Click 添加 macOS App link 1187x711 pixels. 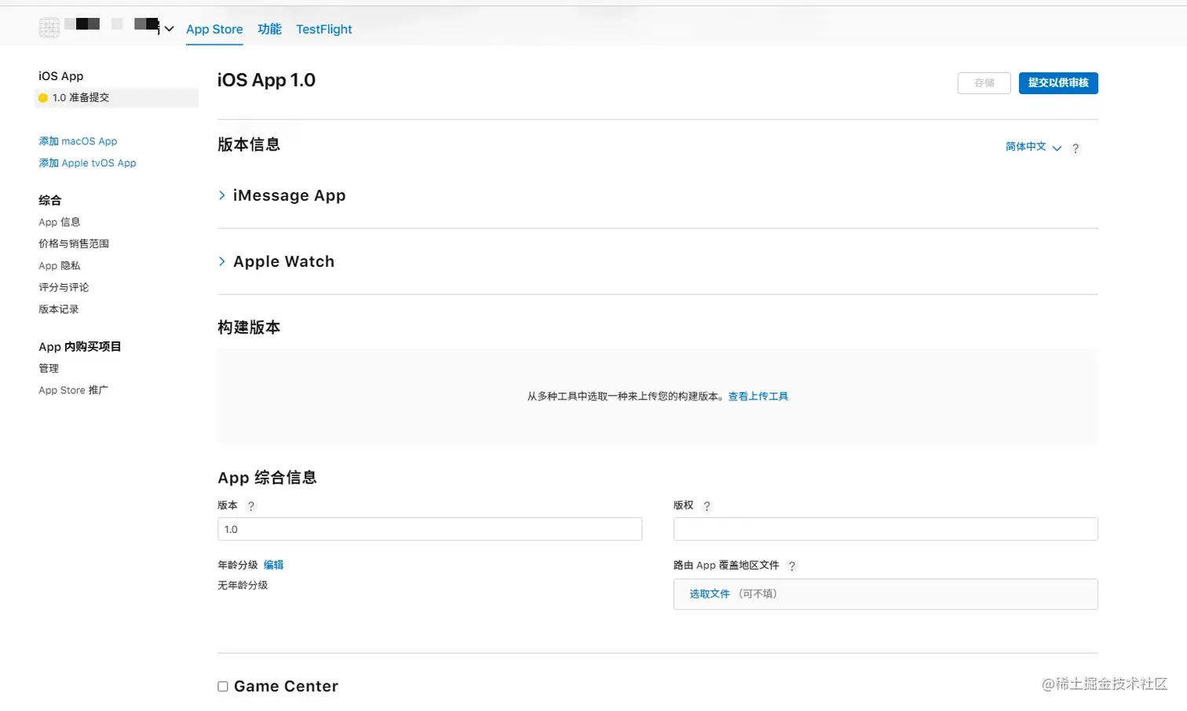[x=78, y=141]
